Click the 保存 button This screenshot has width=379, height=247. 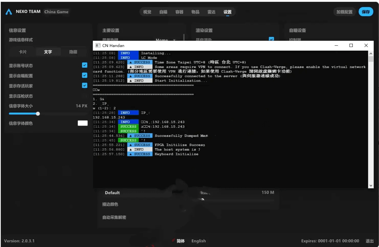click(366, 12)
